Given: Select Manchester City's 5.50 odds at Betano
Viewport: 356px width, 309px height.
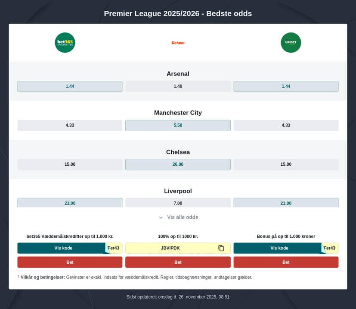Looking at the screenshot, I should coord(178,125).
